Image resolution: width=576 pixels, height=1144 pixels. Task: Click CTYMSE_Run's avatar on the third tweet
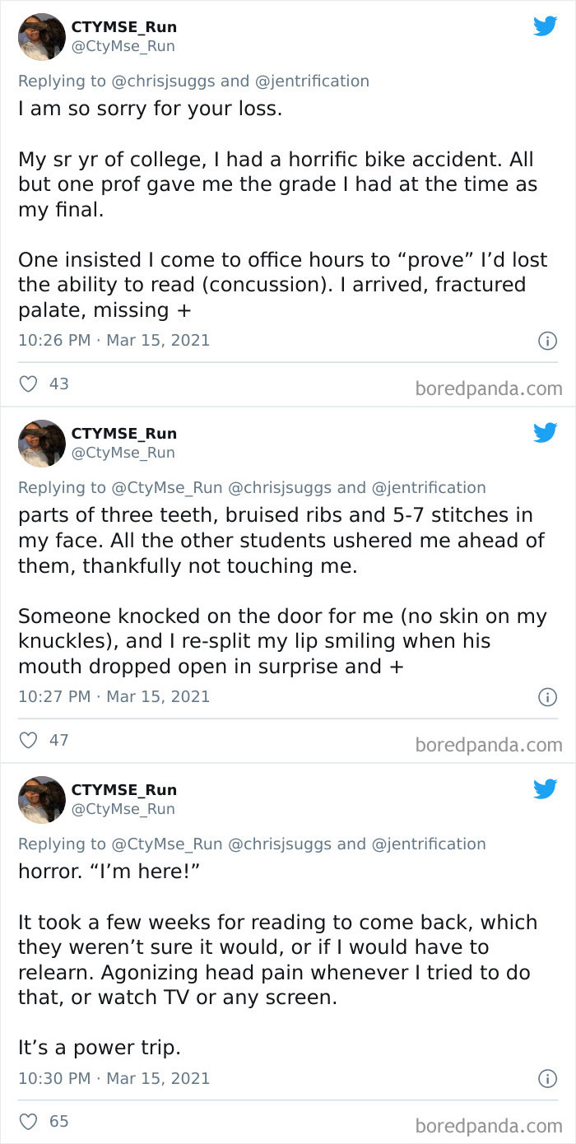pos(41,799)
